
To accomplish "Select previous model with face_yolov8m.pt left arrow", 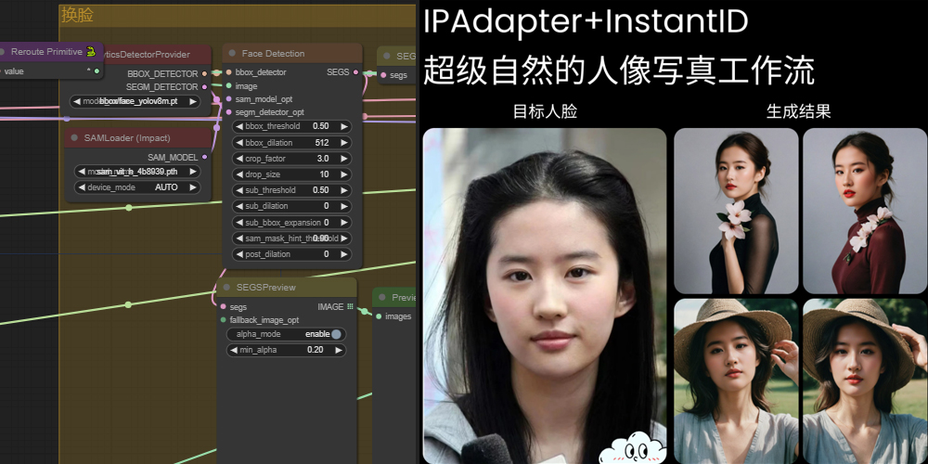I will tap(77, 101).
